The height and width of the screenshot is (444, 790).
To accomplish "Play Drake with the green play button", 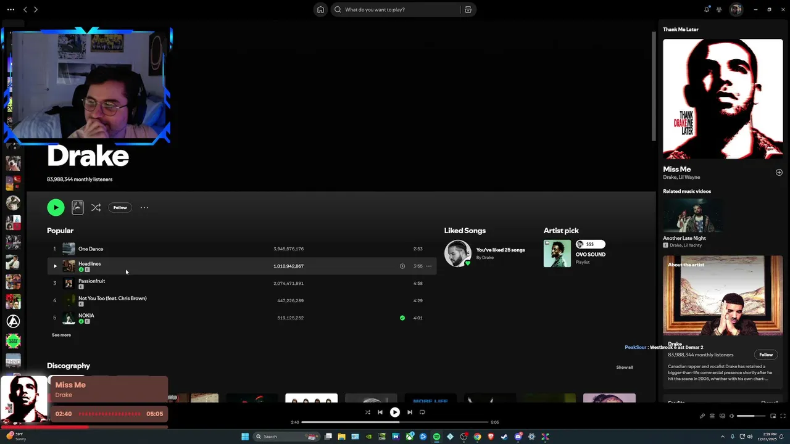I will tap(56, 207).
